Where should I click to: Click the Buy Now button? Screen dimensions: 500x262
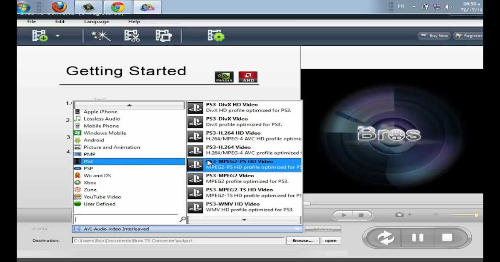(435, 36)
